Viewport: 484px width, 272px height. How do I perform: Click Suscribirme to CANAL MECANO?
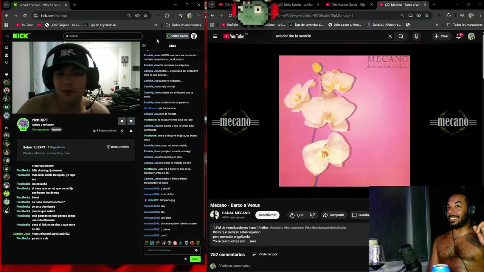point(267,215)
